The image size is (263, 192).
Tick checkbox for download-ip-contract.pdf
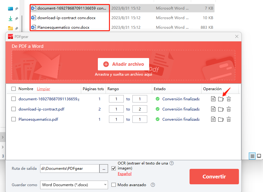coord(14,109)
